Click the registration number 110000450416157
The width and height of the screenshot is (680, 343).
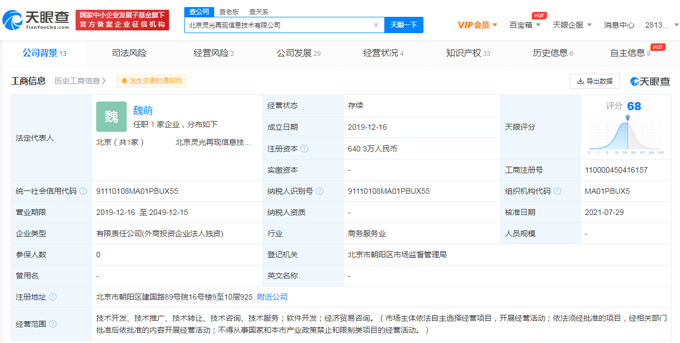(x=616, y=170)
